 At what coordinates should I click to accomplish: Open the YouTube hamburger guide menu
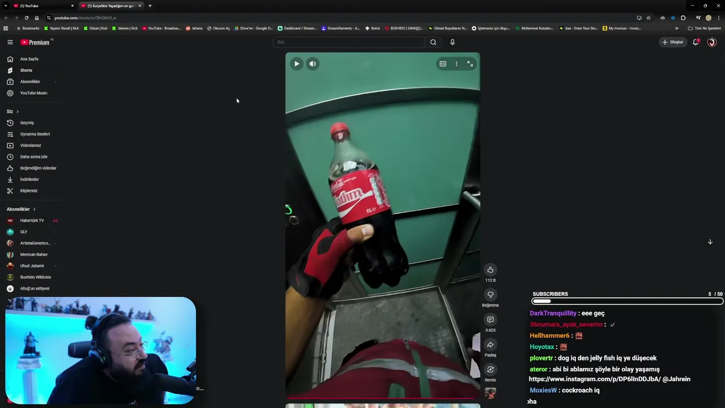click(10, 42)
